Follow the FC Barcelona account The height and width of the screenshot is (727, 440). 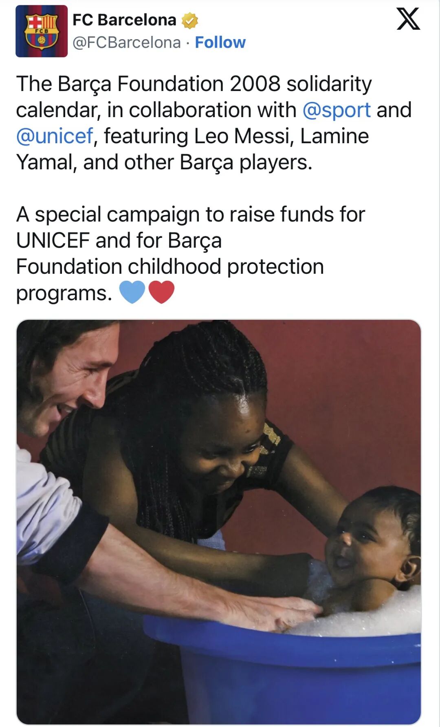click(x=220, y=42)
